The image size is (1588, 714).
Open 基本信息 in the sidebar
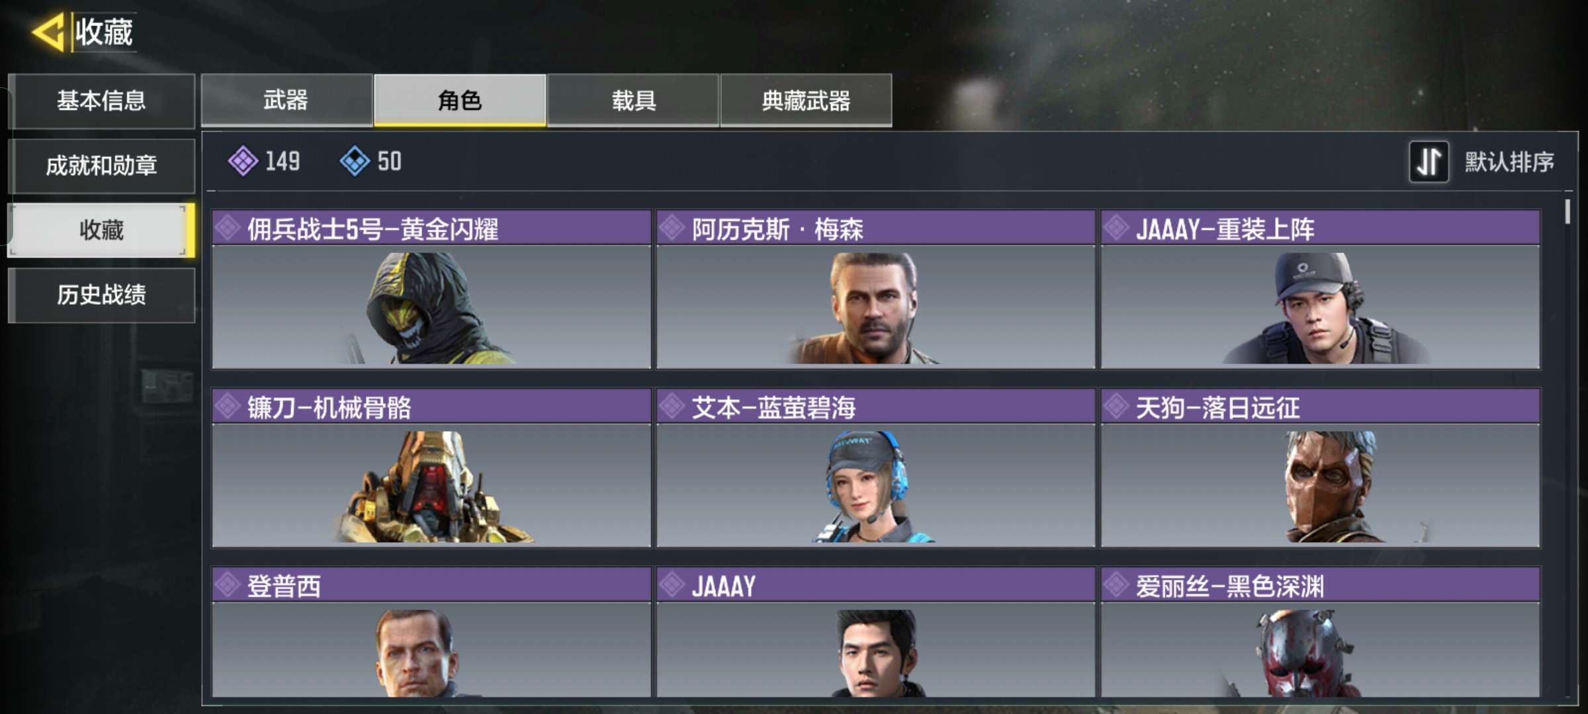[101, 100]
